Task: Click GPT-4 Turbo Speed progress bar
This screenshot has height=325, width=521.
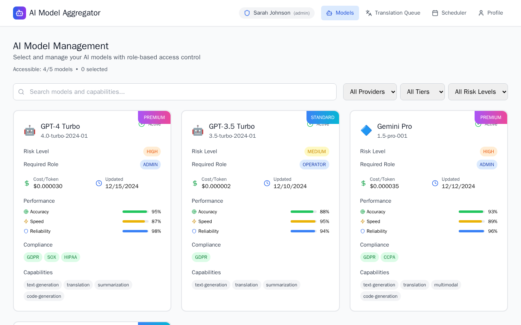Action: point(135,221)
